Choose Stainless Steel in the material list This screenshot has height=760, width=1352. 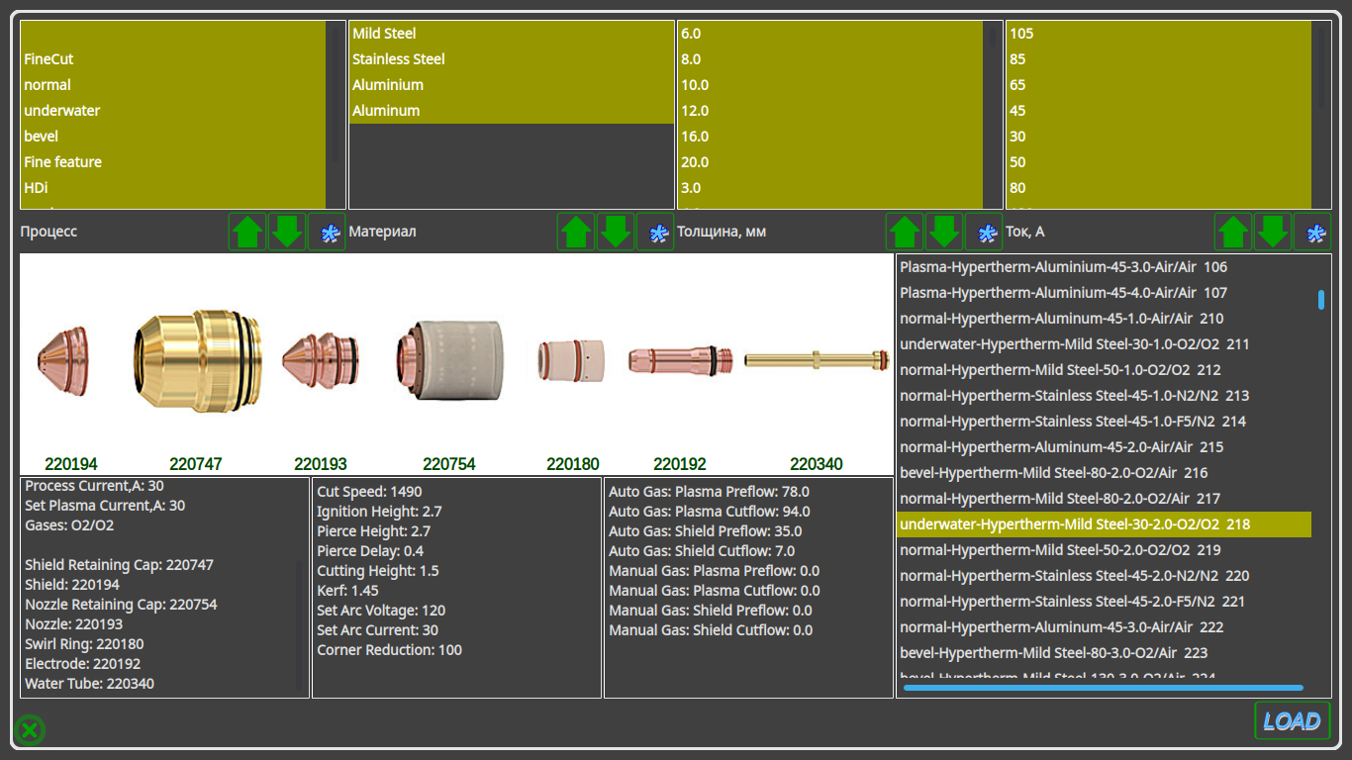point(399,59)
